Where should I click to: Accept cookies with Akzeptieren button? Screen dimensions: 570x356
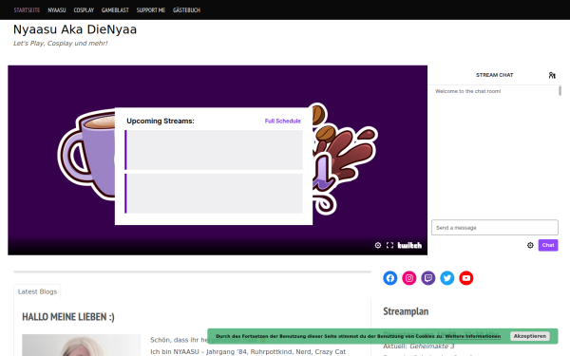pos(530,336)
